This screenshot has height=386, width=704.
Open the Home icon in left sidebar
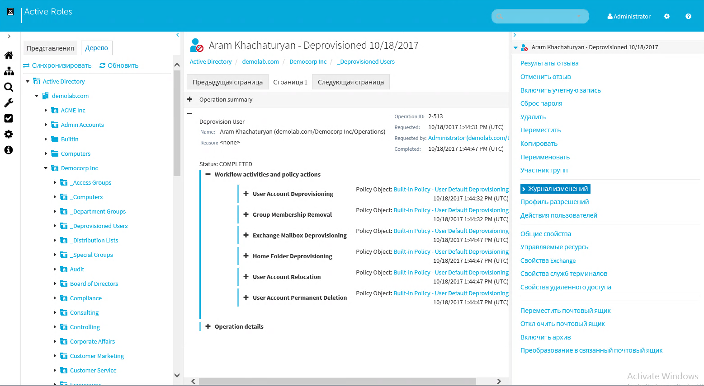(9, 55)
